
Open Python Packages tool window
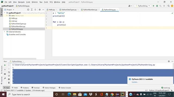tap(49, 88)
